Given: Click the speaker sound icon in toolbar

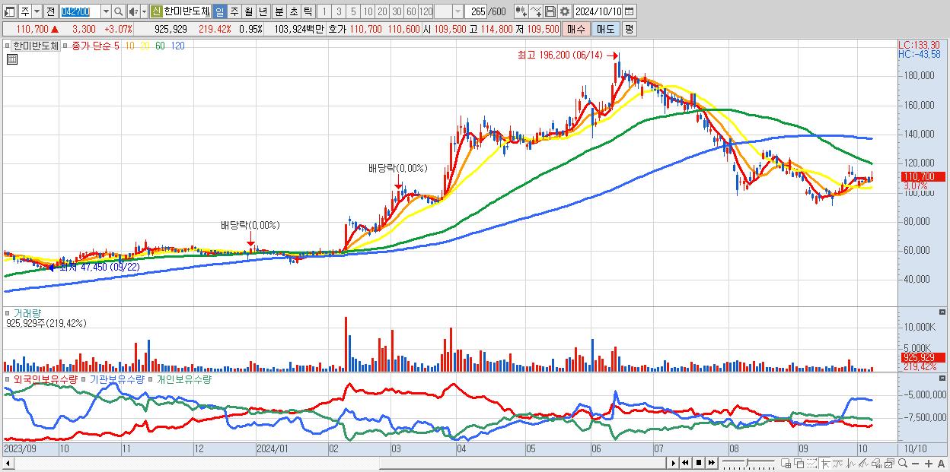Looking at the screenshot, I should (133, 11).
